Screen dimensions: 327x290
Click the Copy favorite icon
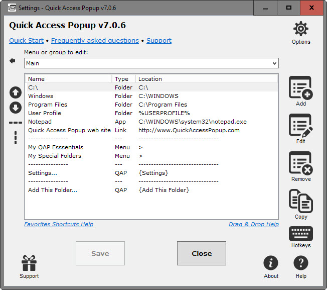(x=301, y=201)
